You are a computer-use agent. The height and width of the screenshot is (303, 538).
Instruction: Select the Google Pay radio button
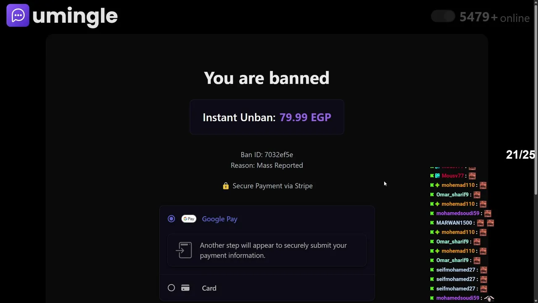(171, 219)
